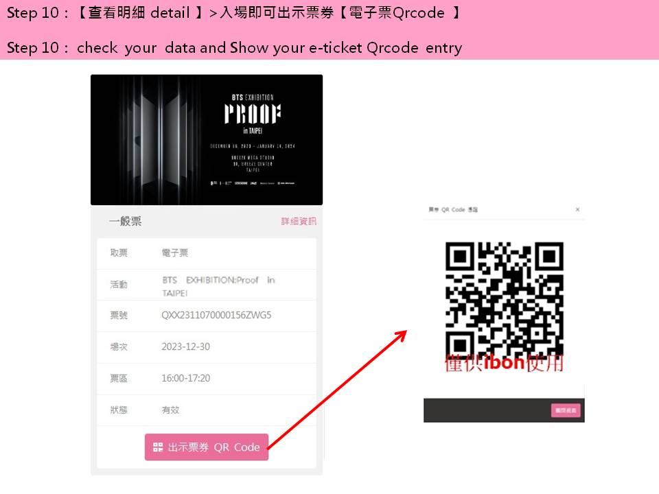This screenshot has width=659, height=494.
Task: Click the 出示票券 QR Code button
Action: point(207,447)
